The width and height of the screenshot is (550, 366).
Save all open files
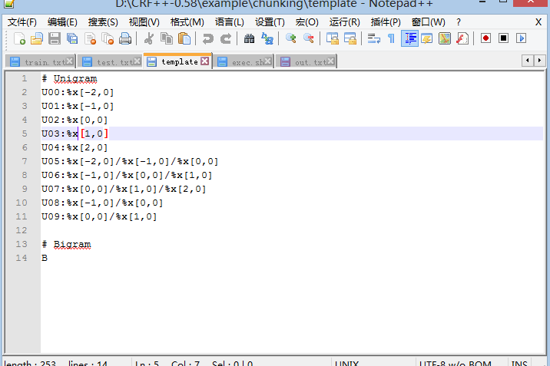[x=72, y=38]
